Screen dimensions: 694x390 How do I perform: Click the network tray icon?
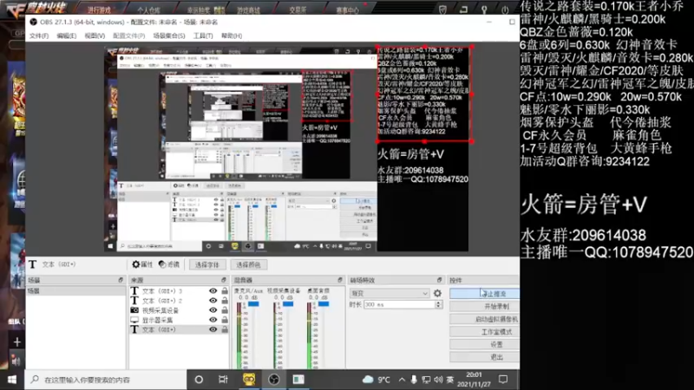click(426, 380)
